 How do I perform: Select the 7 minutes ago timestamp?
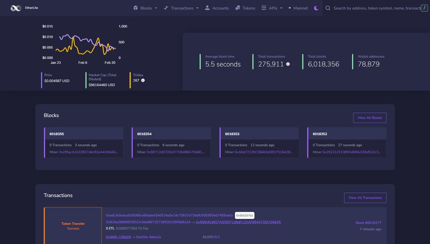click(x=370, y=229)
